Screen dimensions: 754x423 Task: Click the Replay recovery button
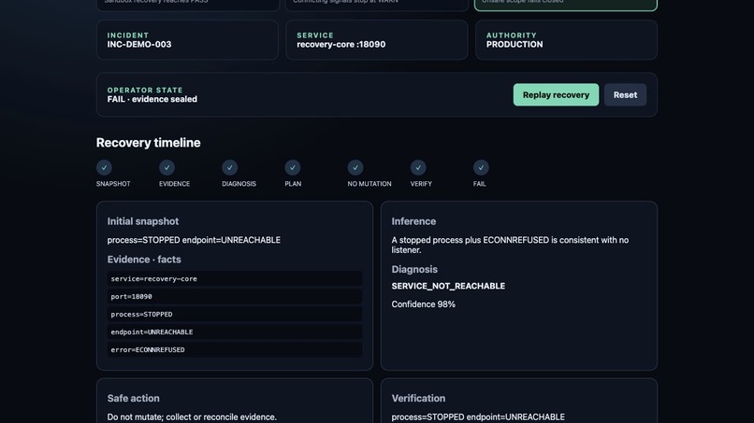click(556, 94)
